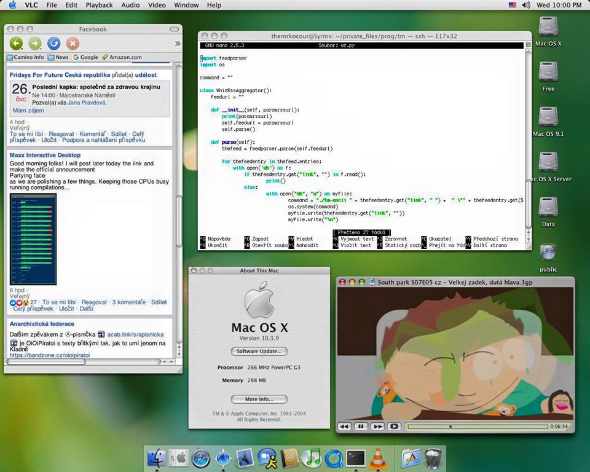590x472 pixels.
Task: Open Mail from the Dock
Action: 245,458
